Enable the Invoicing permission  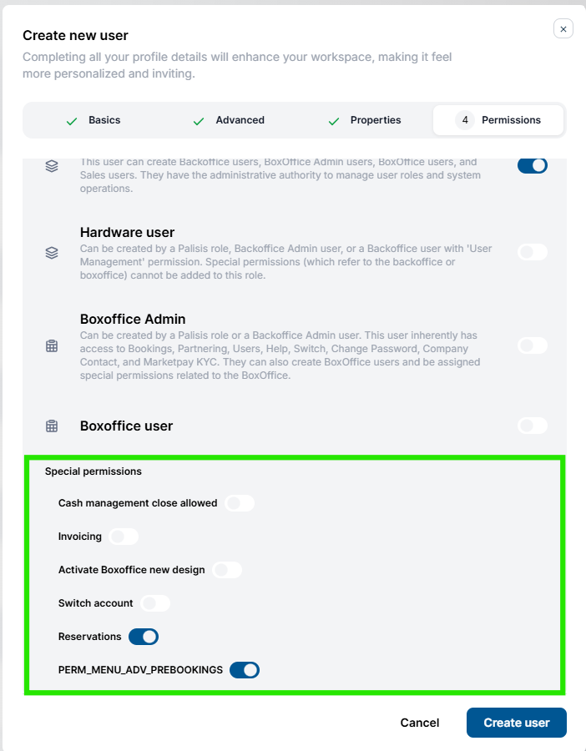click(x=124, y=537)
